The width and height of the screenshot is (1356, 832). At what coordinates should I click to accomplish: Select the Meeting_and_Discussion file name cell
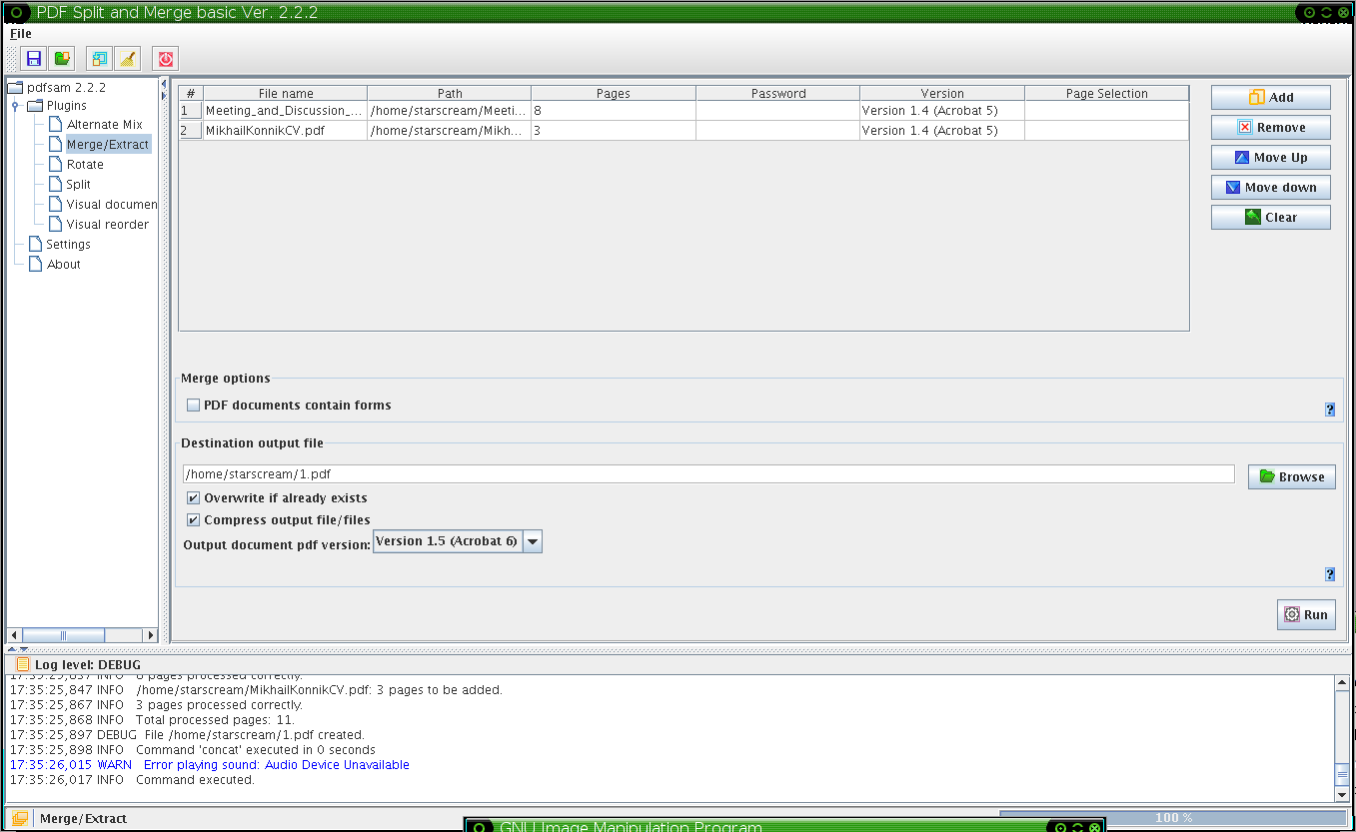(x=286, y=111)
